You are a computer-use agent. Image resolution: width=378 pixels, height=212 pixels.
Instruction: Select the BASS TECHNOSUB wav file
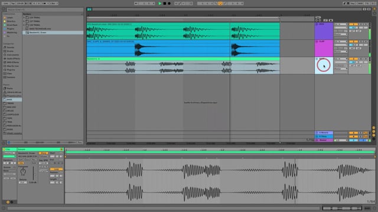click(x=40, y=29)
